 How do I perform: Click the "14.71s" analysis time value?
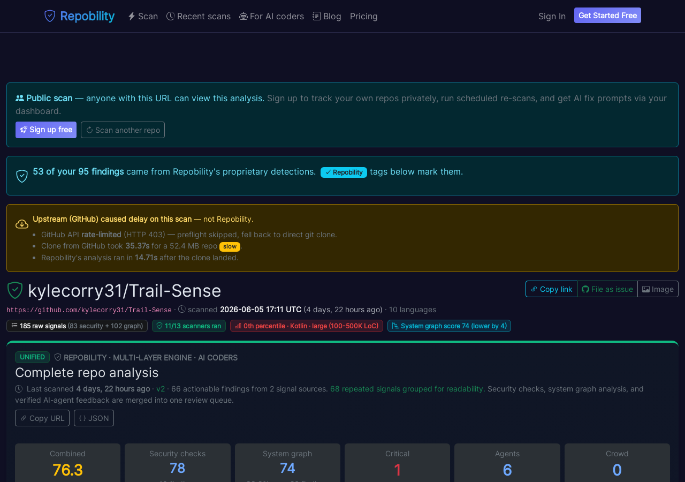146,258
